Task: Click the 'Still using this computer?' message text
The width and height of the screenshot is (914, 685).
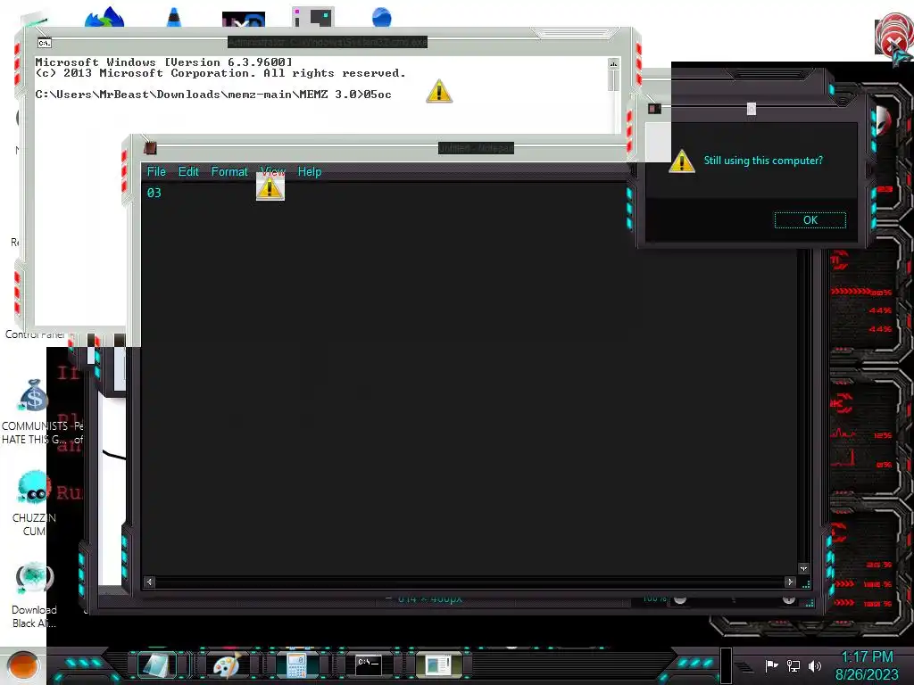Action: click(763, 161)
